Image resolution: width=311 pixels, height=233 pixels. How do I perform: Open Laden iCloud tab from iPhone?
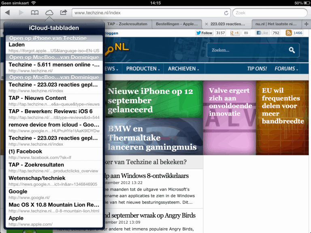[x=54, y=47]
